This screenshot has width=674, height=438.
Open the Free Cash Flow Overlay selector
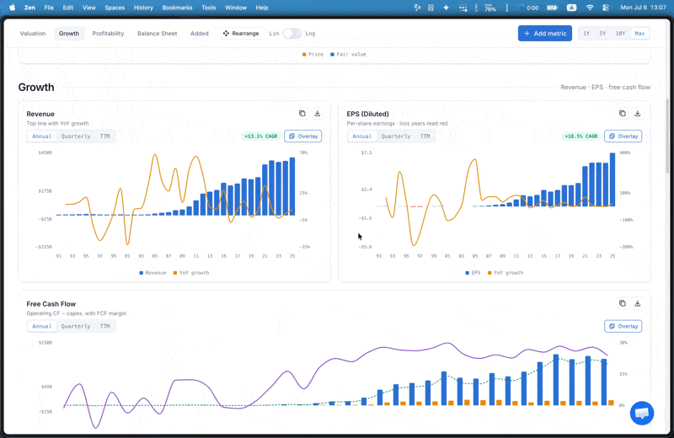[x=623, y=326]
